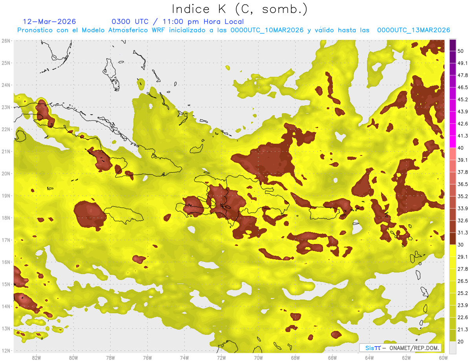Click the '26N' latitude label

(6, 41)
